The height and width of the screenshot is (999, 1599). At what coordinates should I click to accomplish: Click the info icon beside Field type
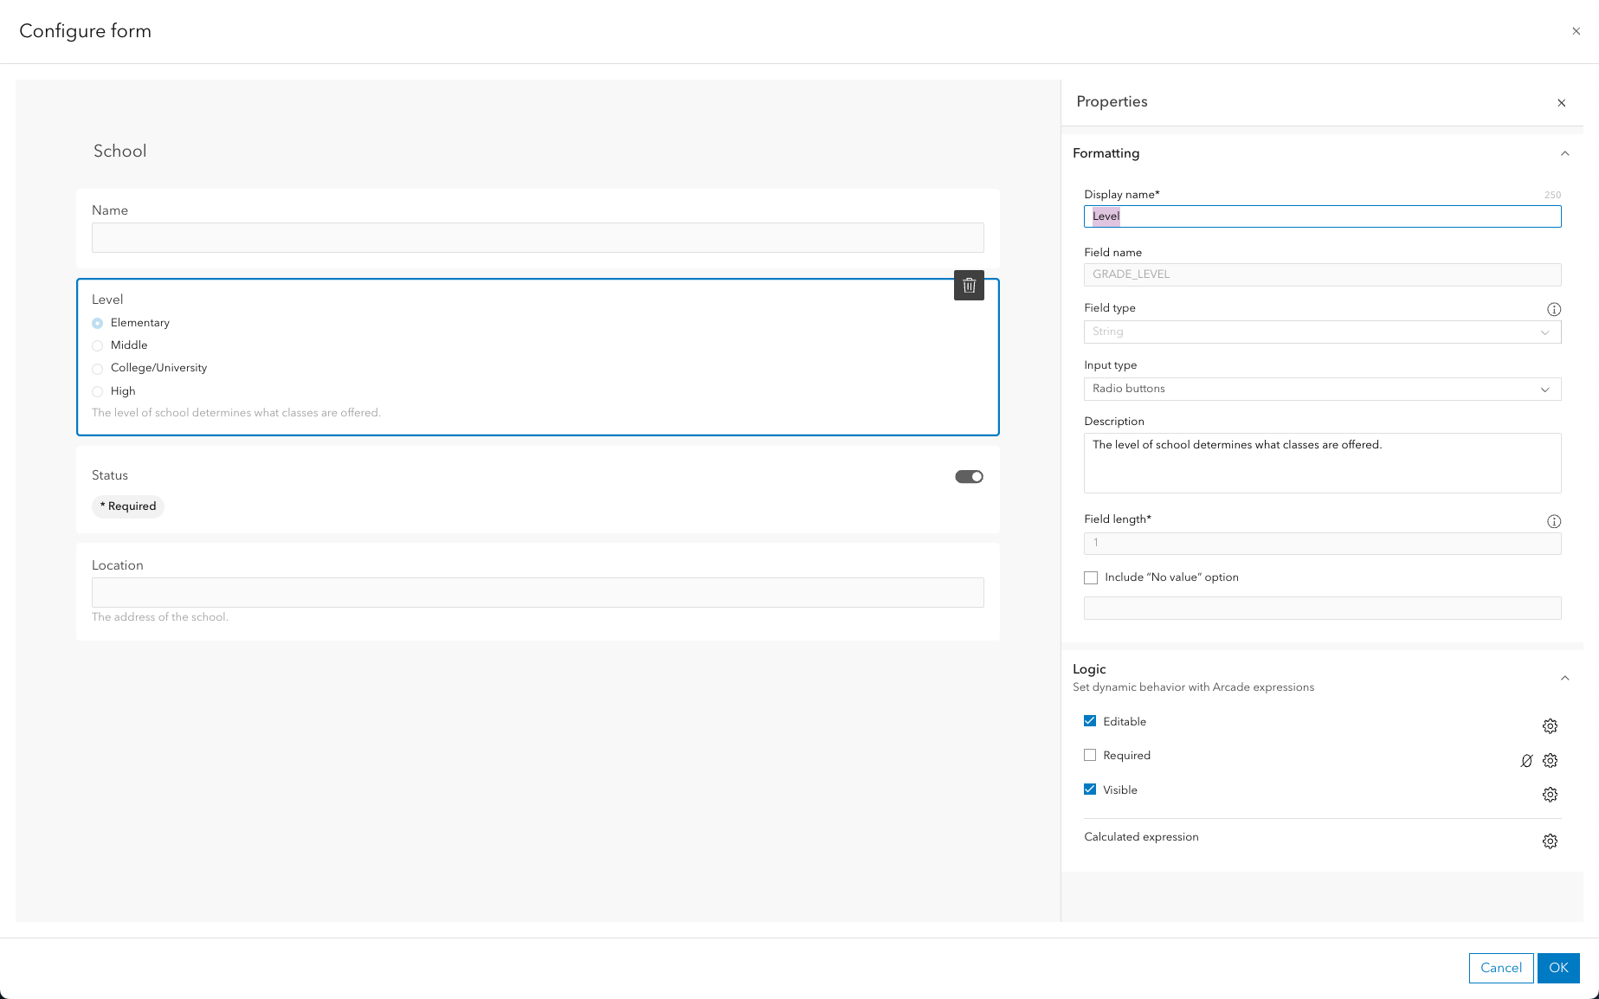click(1554, 309)
